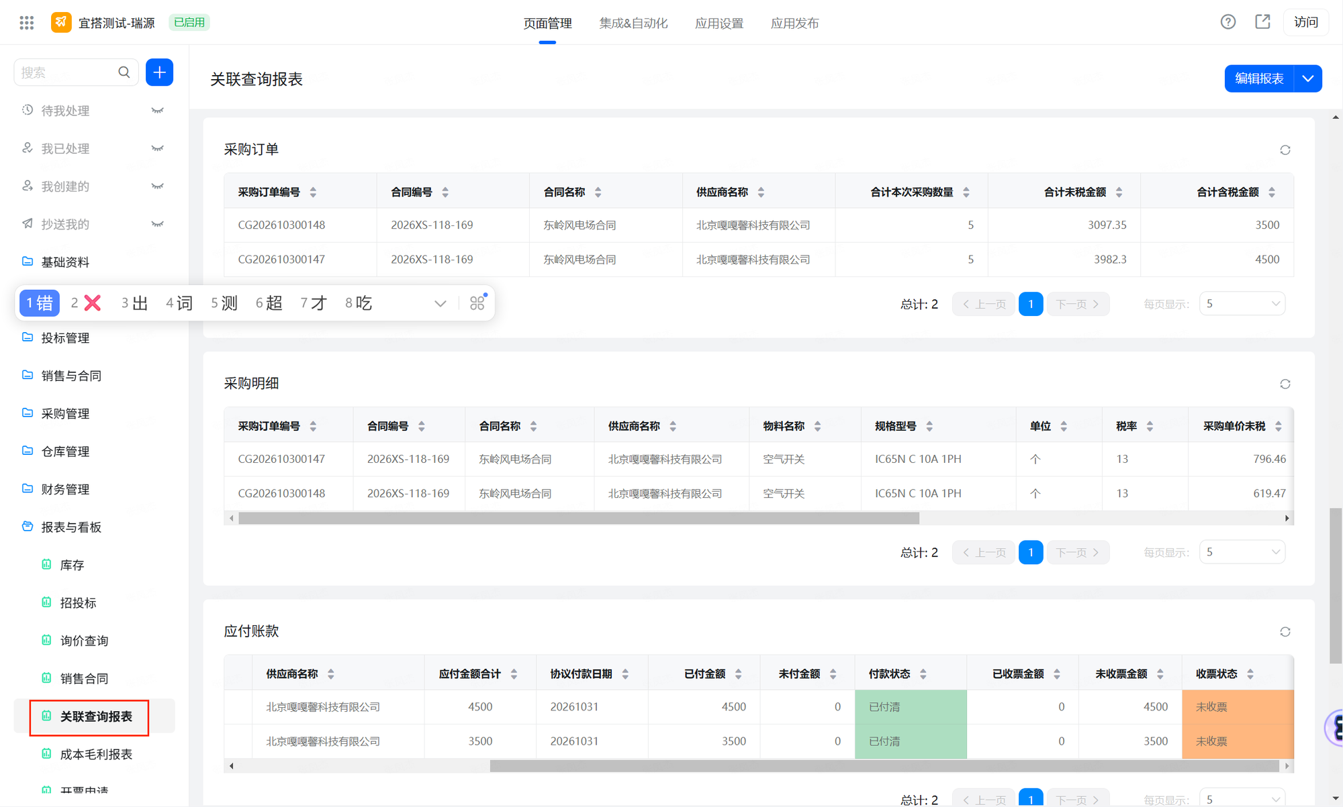Toggle visibility of 抄送我的
1343x807 pixels.
click(157, 224)
